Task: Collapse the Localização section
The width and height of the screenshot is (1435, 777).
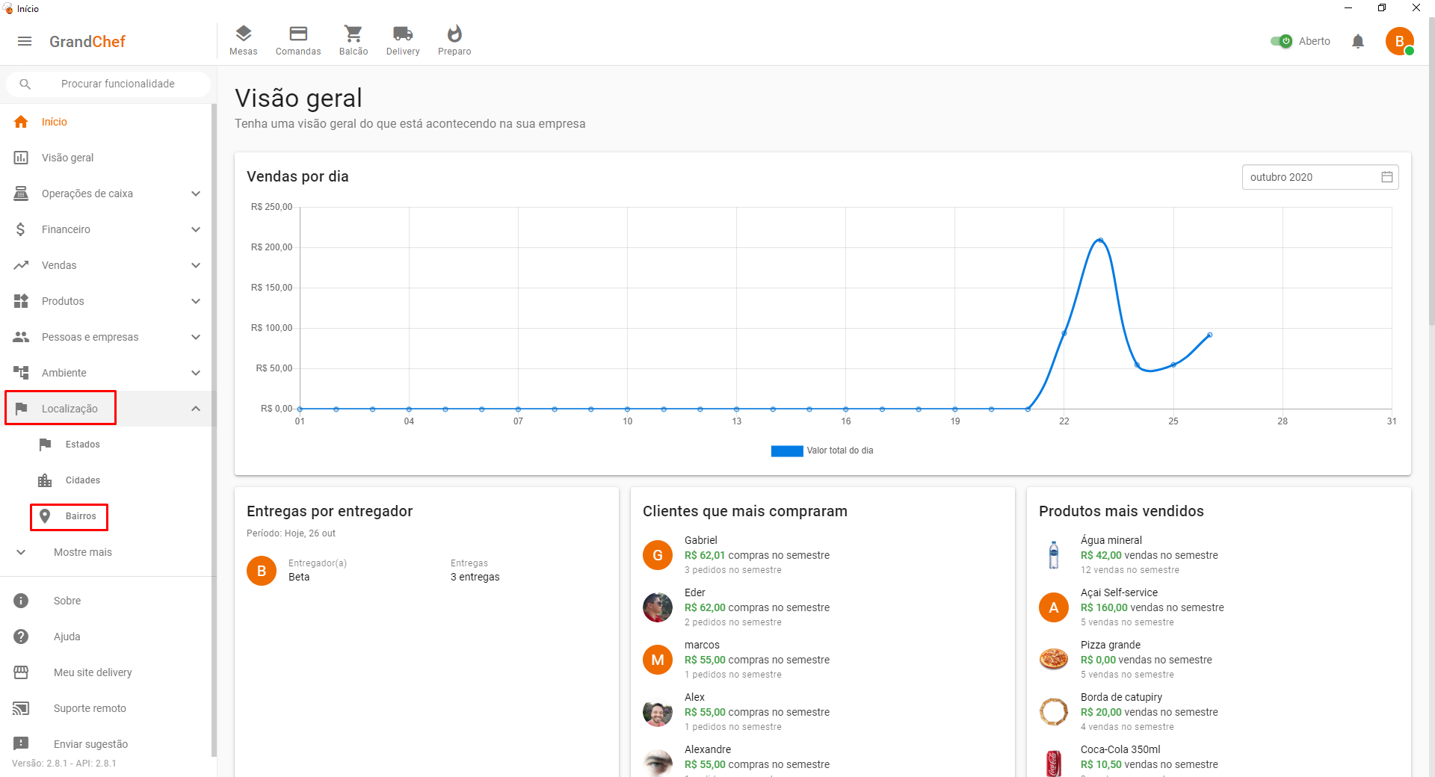Action: pyautogui.click(x=195, y=409)
